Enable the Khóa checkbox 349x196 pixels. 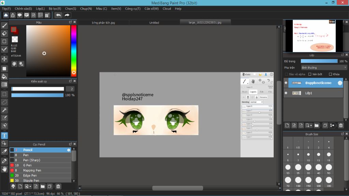tap(330, 74)
